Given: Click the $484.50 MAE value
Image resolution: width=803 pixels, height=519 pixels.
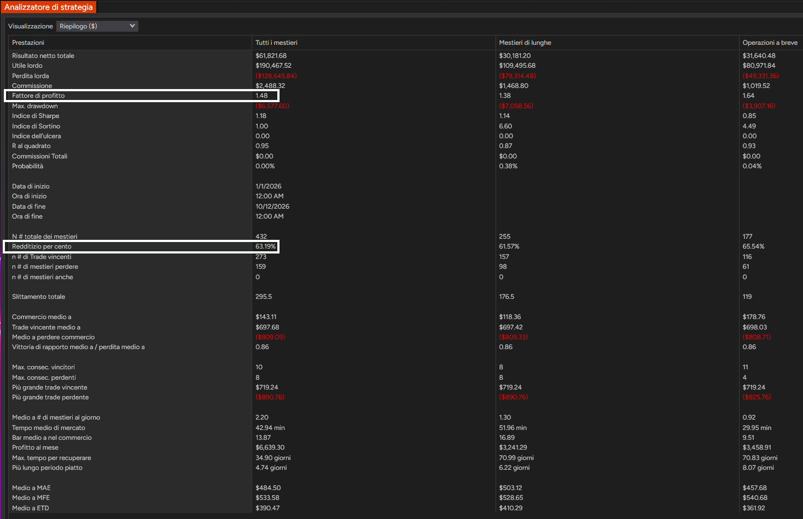Looking at the screenshot, I should [x=268, y=488].
